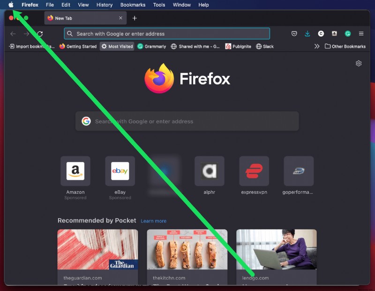Open the Firefox application menu
Image resolution: width=375 pixels, height=291 pixels.
pyautogui.click(x=30, y=5)
